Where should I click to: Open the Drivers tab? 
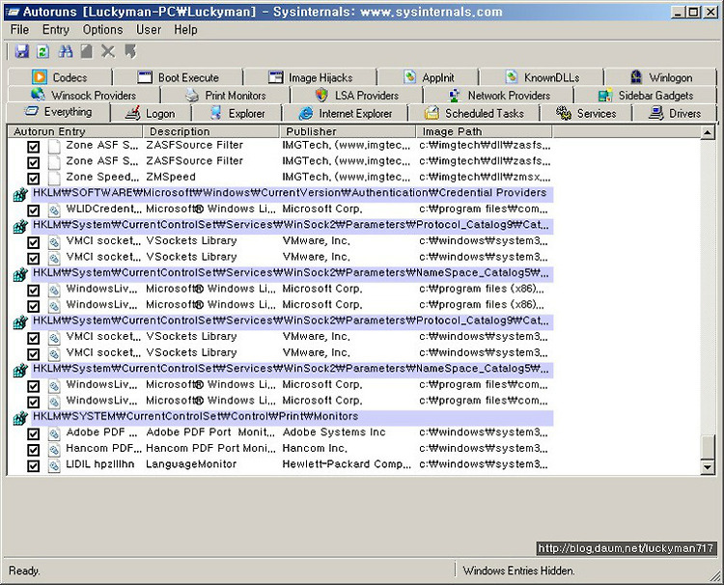pyautogui.click(x=675, y=113)
